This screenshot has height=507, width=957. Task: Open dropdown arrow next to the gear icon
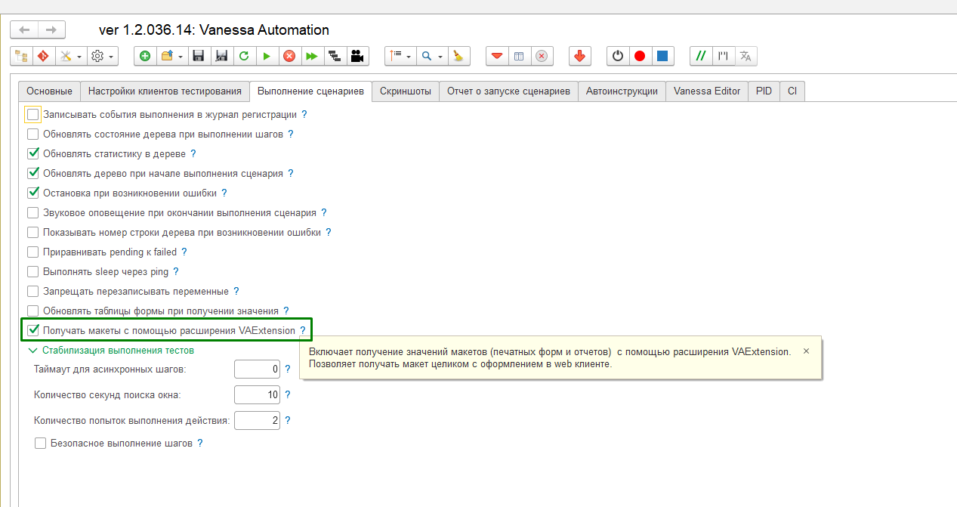[x=112, y=57]
